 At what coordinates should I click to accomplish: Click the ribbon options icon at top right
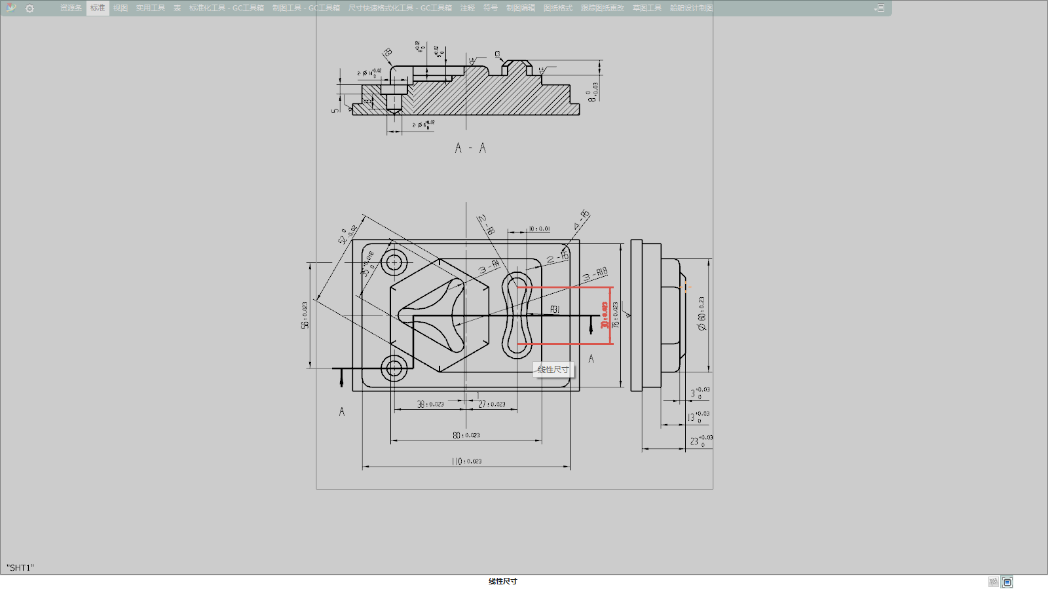click(880, 8)
